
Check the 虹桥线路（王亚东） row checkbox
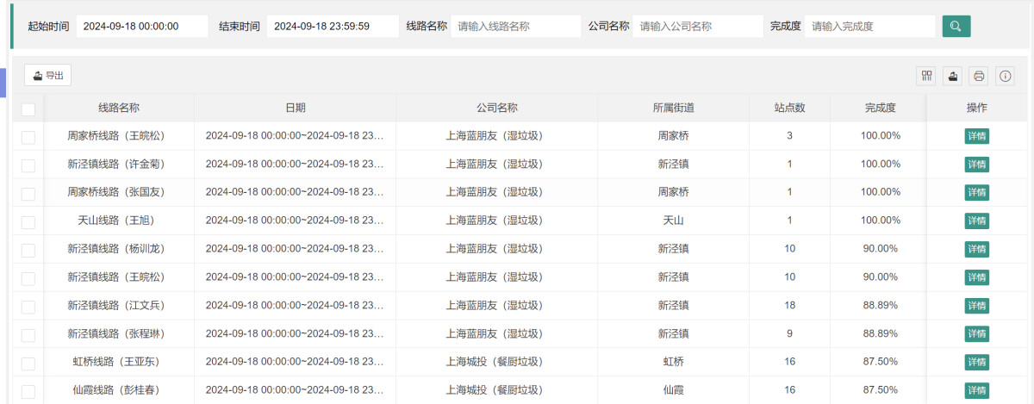(x=28, y=364)
